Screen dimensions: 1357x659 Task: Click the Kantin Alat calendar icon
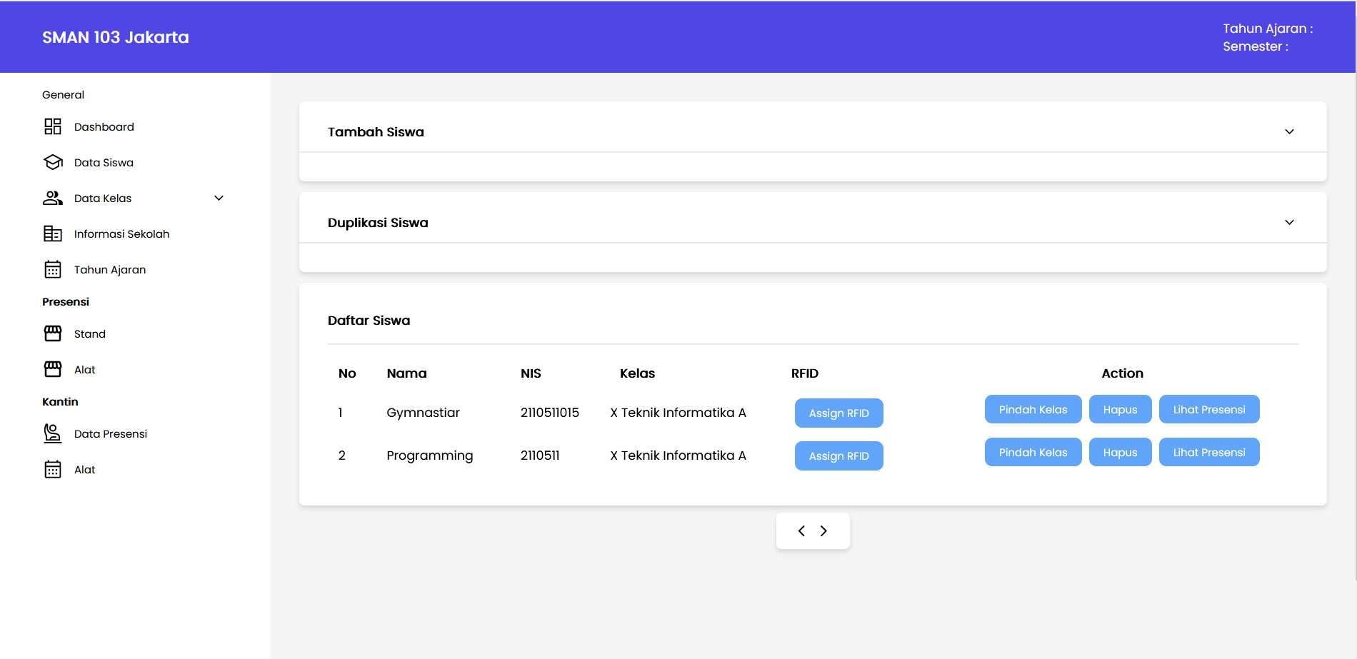tap(53, 469)
